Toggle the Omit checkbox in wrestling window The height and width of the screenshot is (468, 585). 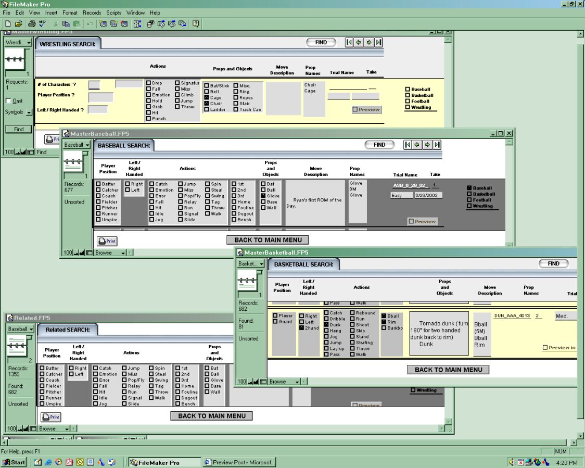8,101
